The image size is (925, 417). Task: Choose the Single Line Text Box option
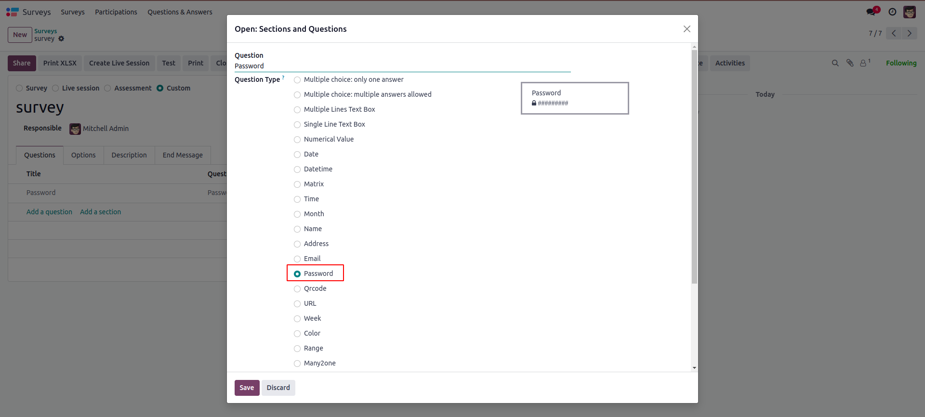pyautogui.click(x=297, y=125)
